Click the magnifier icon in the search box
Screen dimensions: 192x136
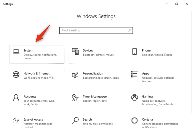(x=130, y=30)
